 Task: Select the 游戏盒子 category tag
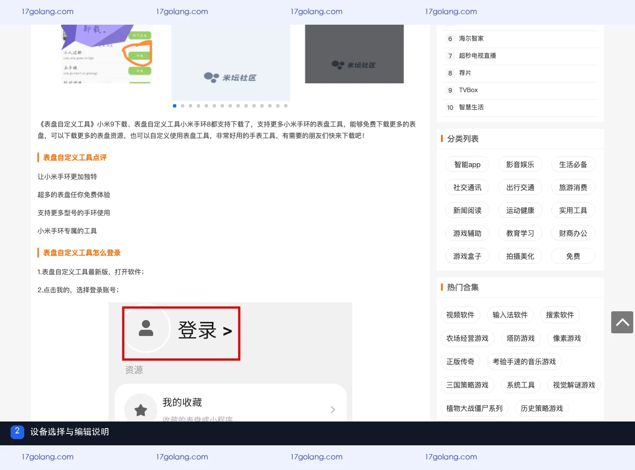pos(467,256)
